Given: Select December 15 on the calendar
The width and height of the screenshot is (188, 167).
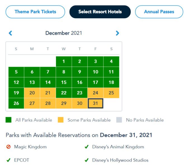Looking at the screenshot, I should pyautogui.click(x=64, y=82).
